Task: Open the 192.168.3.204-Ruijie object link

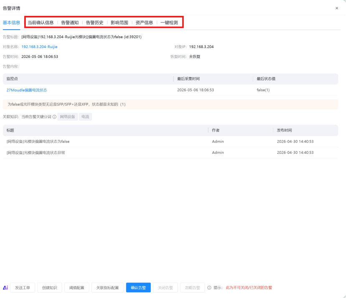Action: pos(40,47)
